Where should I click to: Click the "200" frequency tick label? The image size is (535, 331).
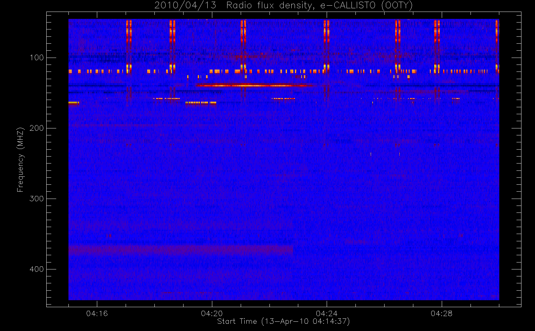coord(37,128)
